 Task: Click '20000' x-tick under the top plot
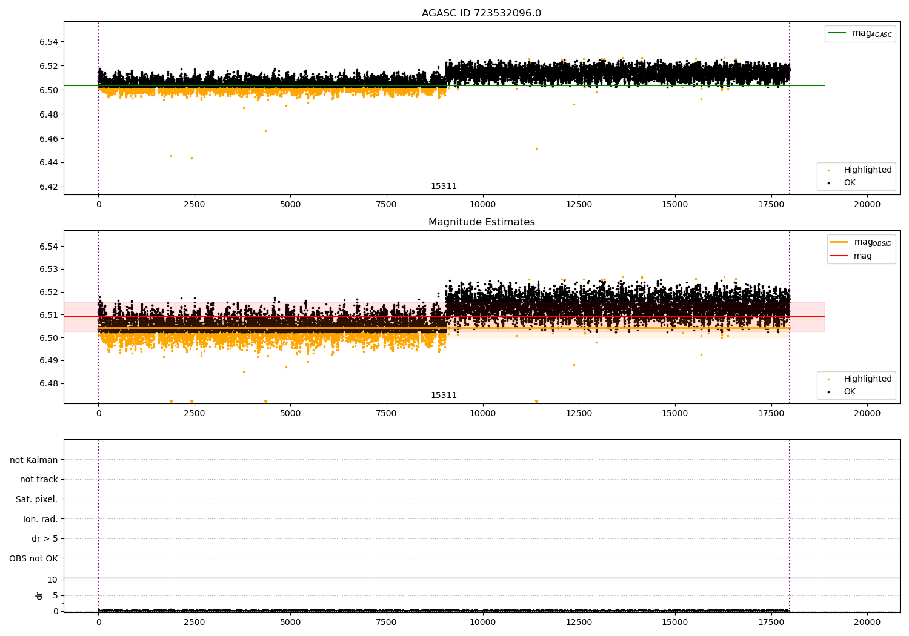tap(867, 204)
